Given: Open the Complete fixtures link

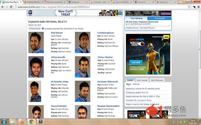Looking at the screenshot, I should [133, 28].
